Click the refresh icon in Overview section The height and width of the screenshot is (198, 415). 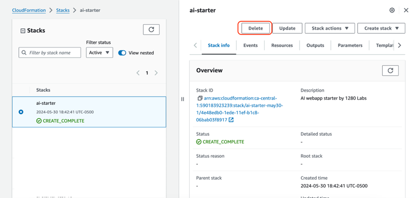pos(390,71)
